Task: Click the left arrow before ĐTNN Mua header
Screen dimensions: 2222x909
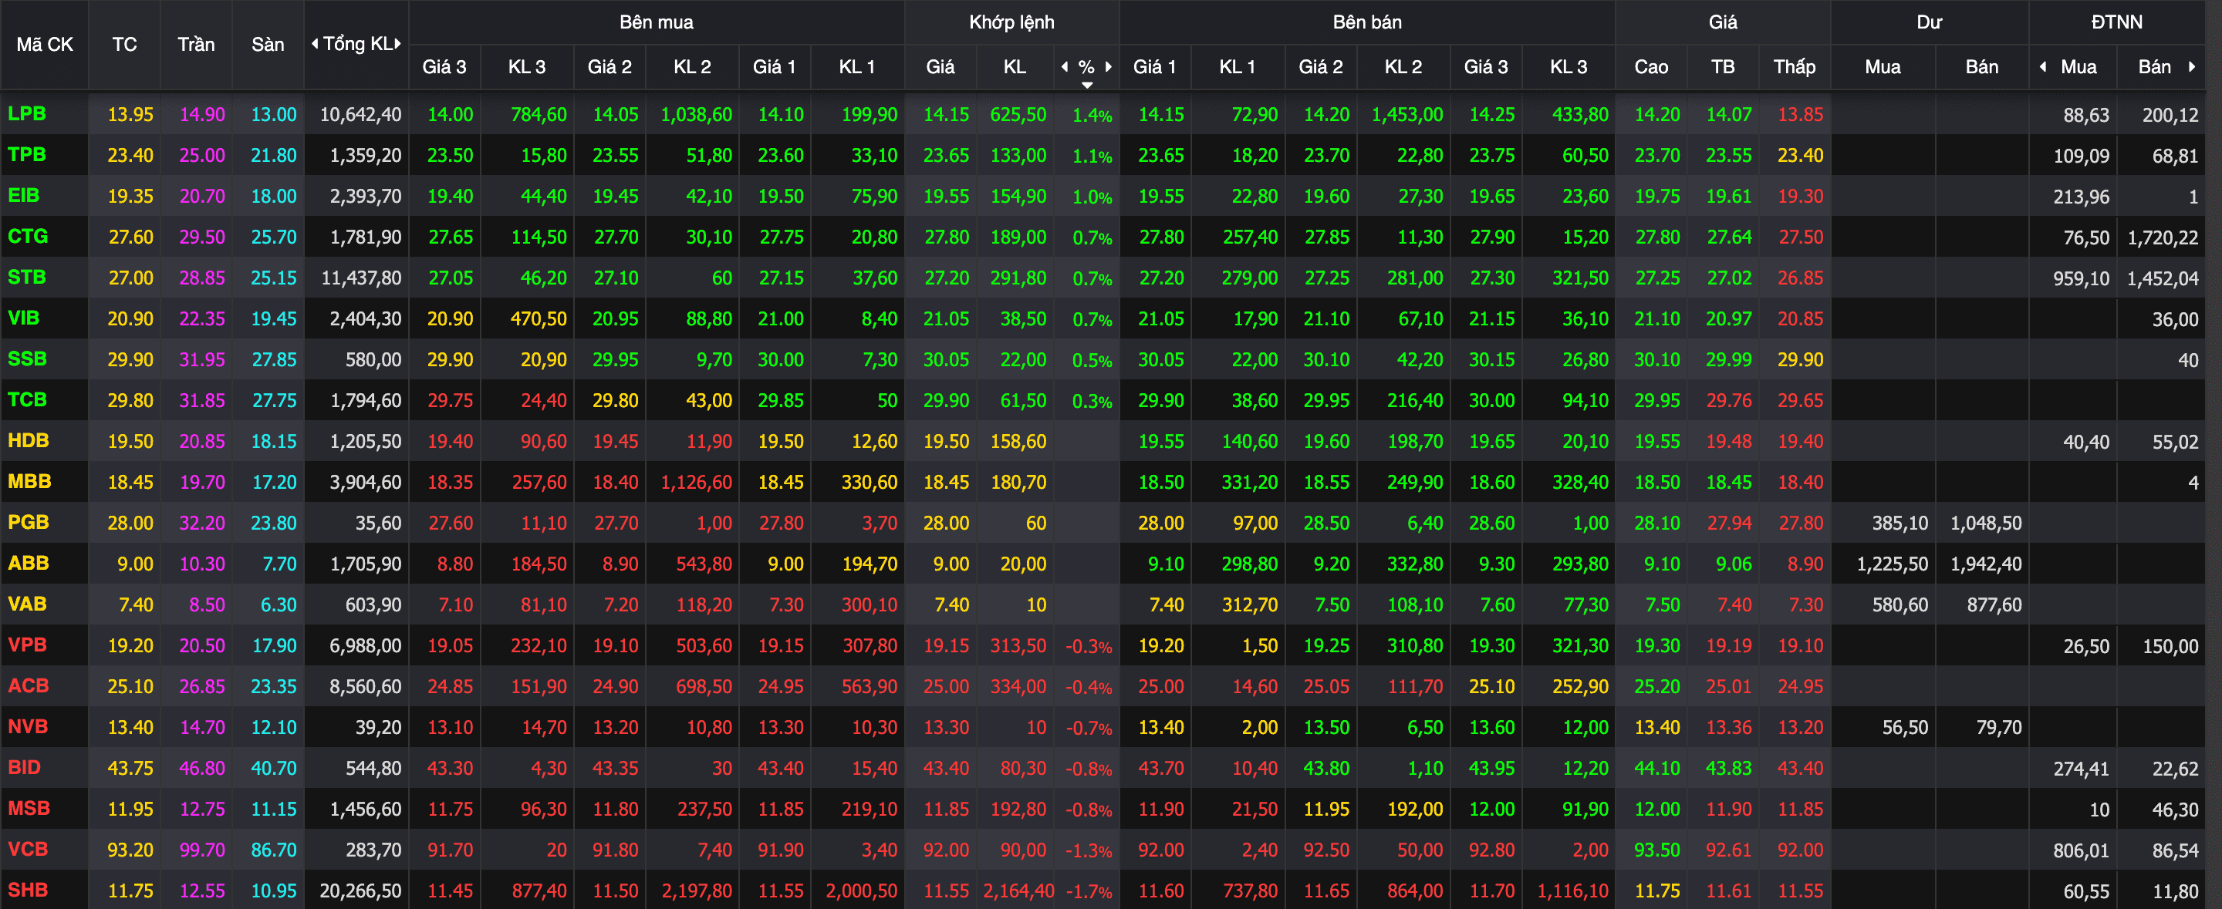Action: click(2042, 66)
